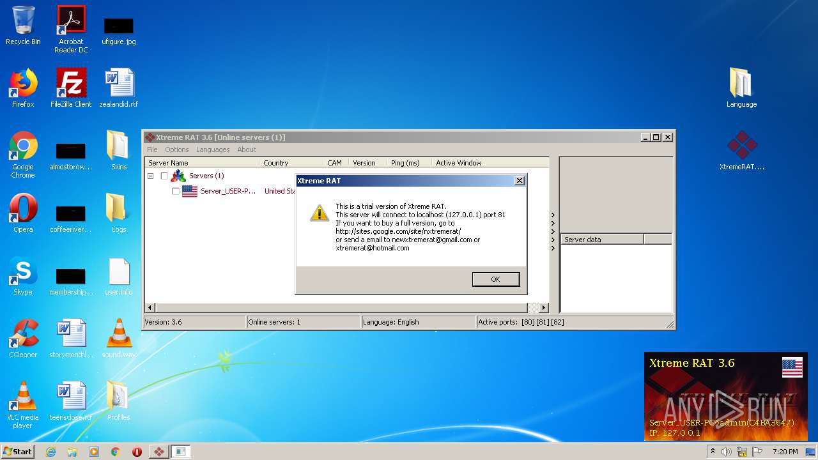Open the Recycle Bin desktop icon
The image size is (818, 460).
pos(23,26)
